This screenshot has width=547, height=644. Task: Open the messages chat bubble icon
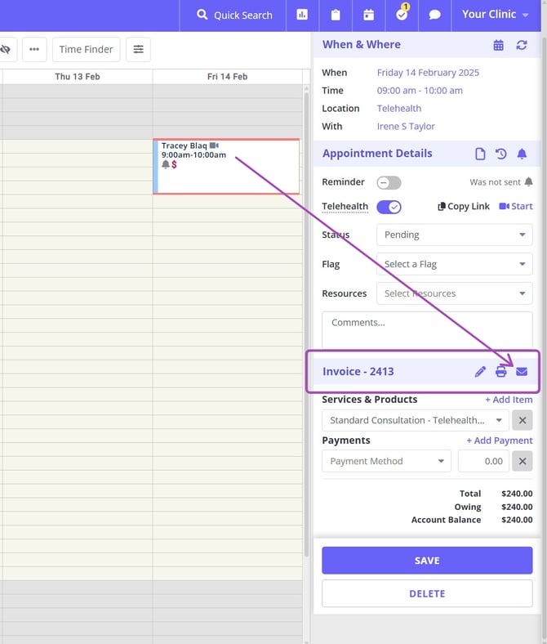click(x=435, y=15)
